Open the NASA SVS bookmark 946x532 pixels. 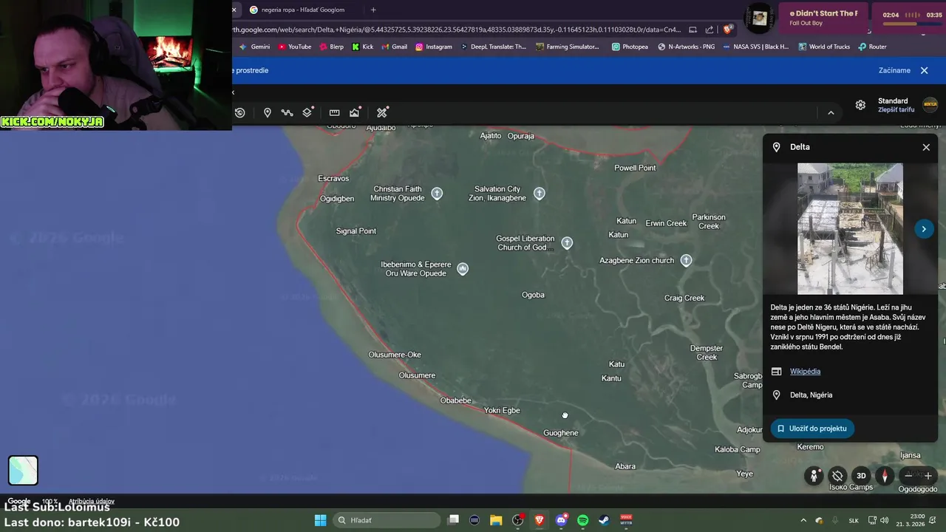[x=756, y=47]
